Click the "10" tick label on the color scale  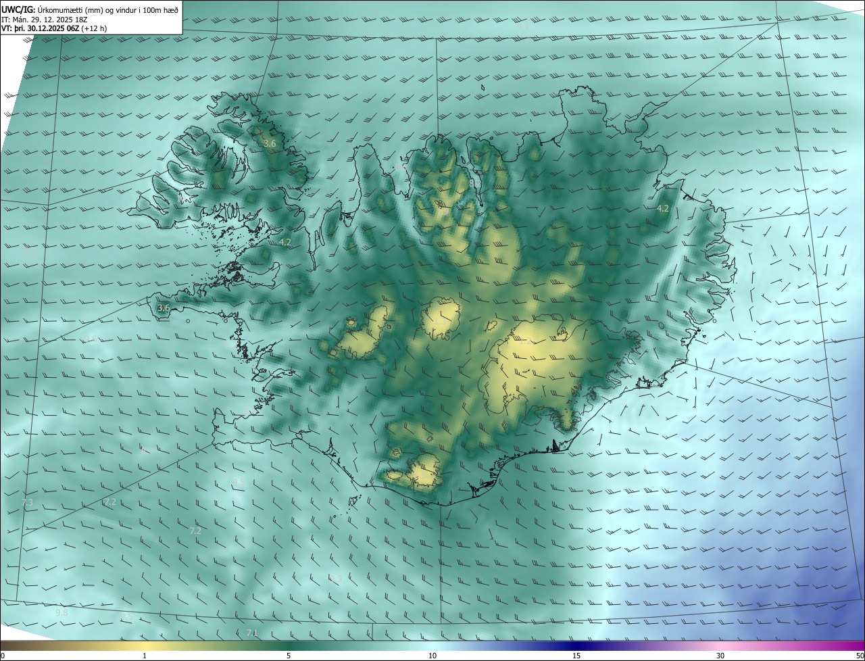(432, 656)
